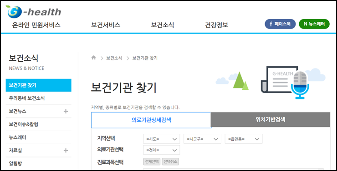This screenshot has height=171, width=337.
Task: Click the home breadcrumb icon
Action: click(x=93, y=58)
